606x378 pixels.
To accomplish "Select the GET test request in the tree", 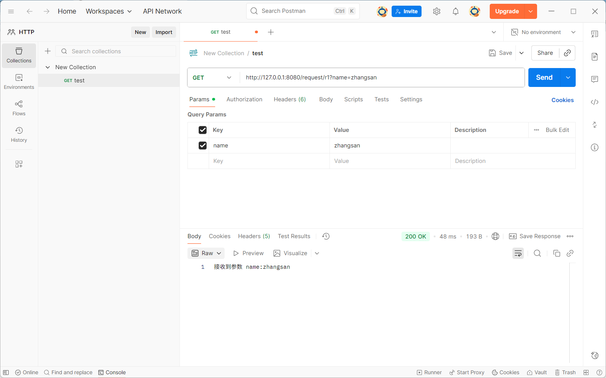I will 109,81.
